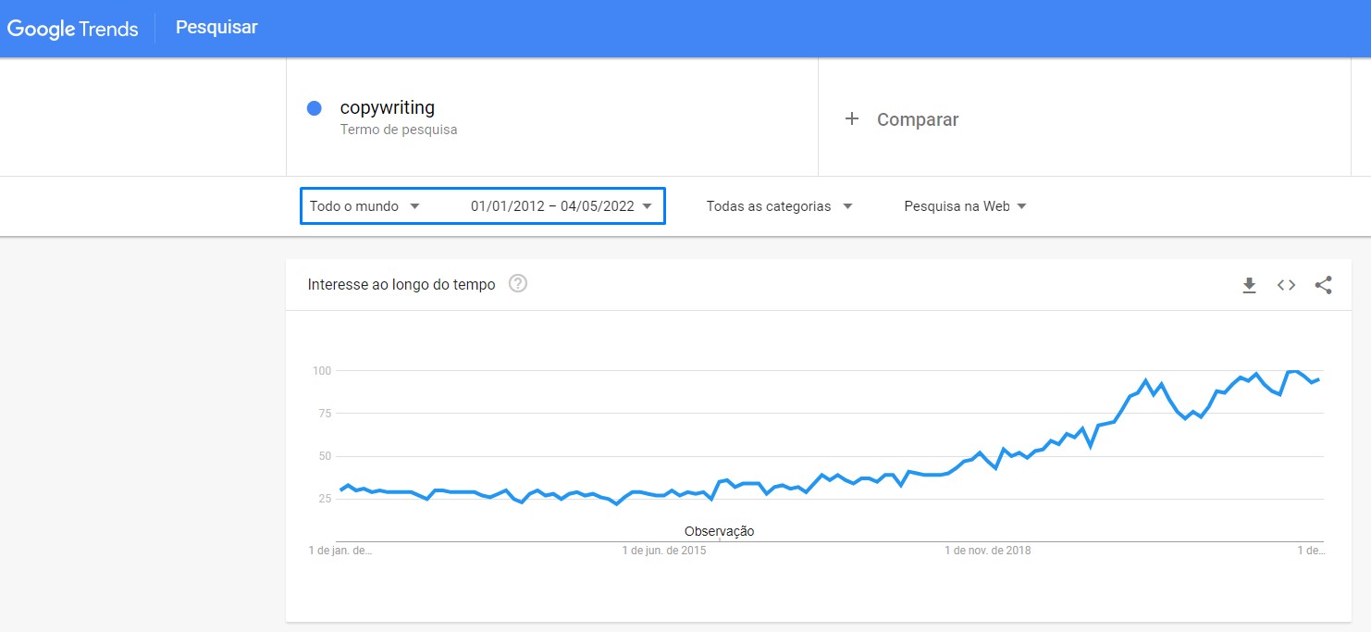Click the Termo de pesquisa subtitle
Viewport: 1371px width, 632px height.
pos(399,130)
